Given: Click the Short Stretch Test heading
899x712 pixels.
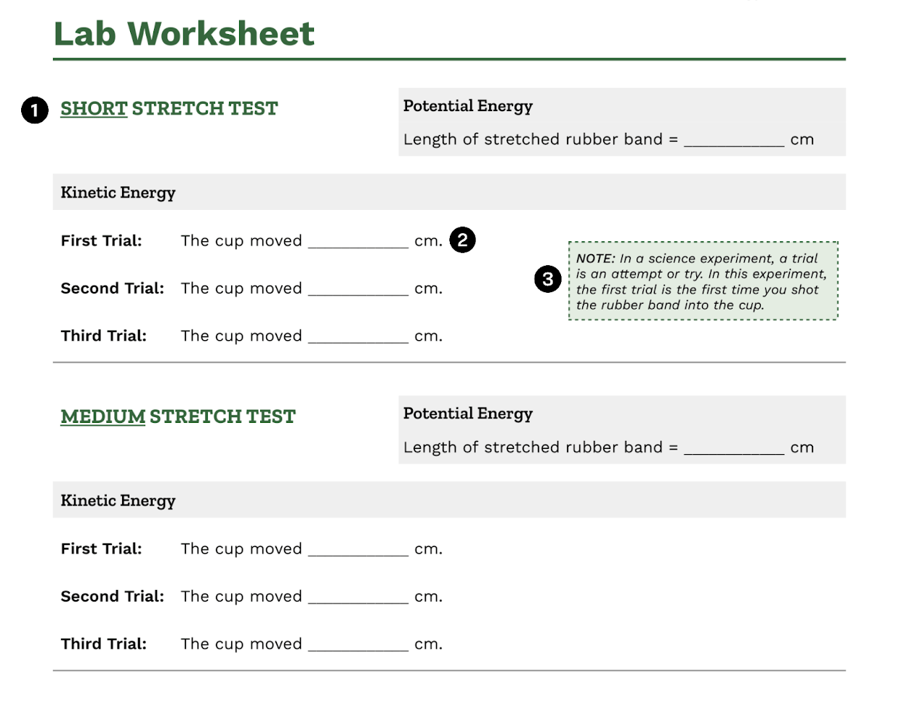Looking at the screenshot, I should coord(169,108).
